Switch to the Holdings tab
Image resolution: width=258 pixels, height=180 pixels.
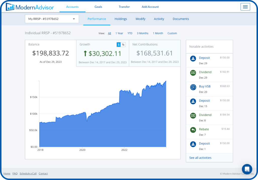(x=121, y=19)
